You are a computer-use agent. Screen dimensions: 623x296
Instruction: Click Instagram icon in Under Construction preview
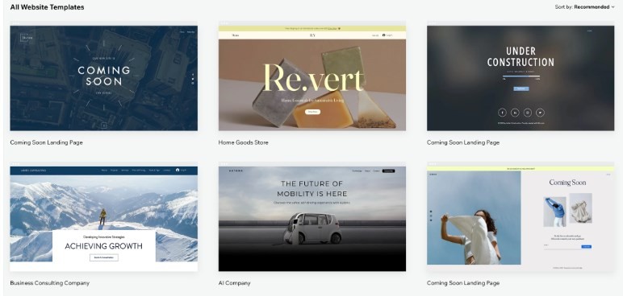(x=528, y=113)
